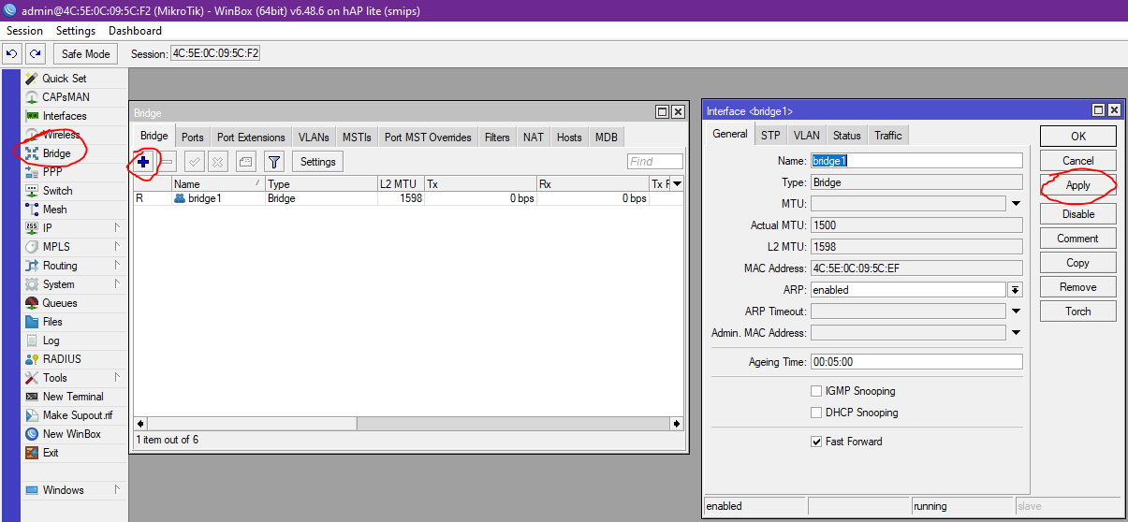The width and height of the screenshot is (1128, 522).
Task: Expand the Routing submenu
Action: (118, 266)
